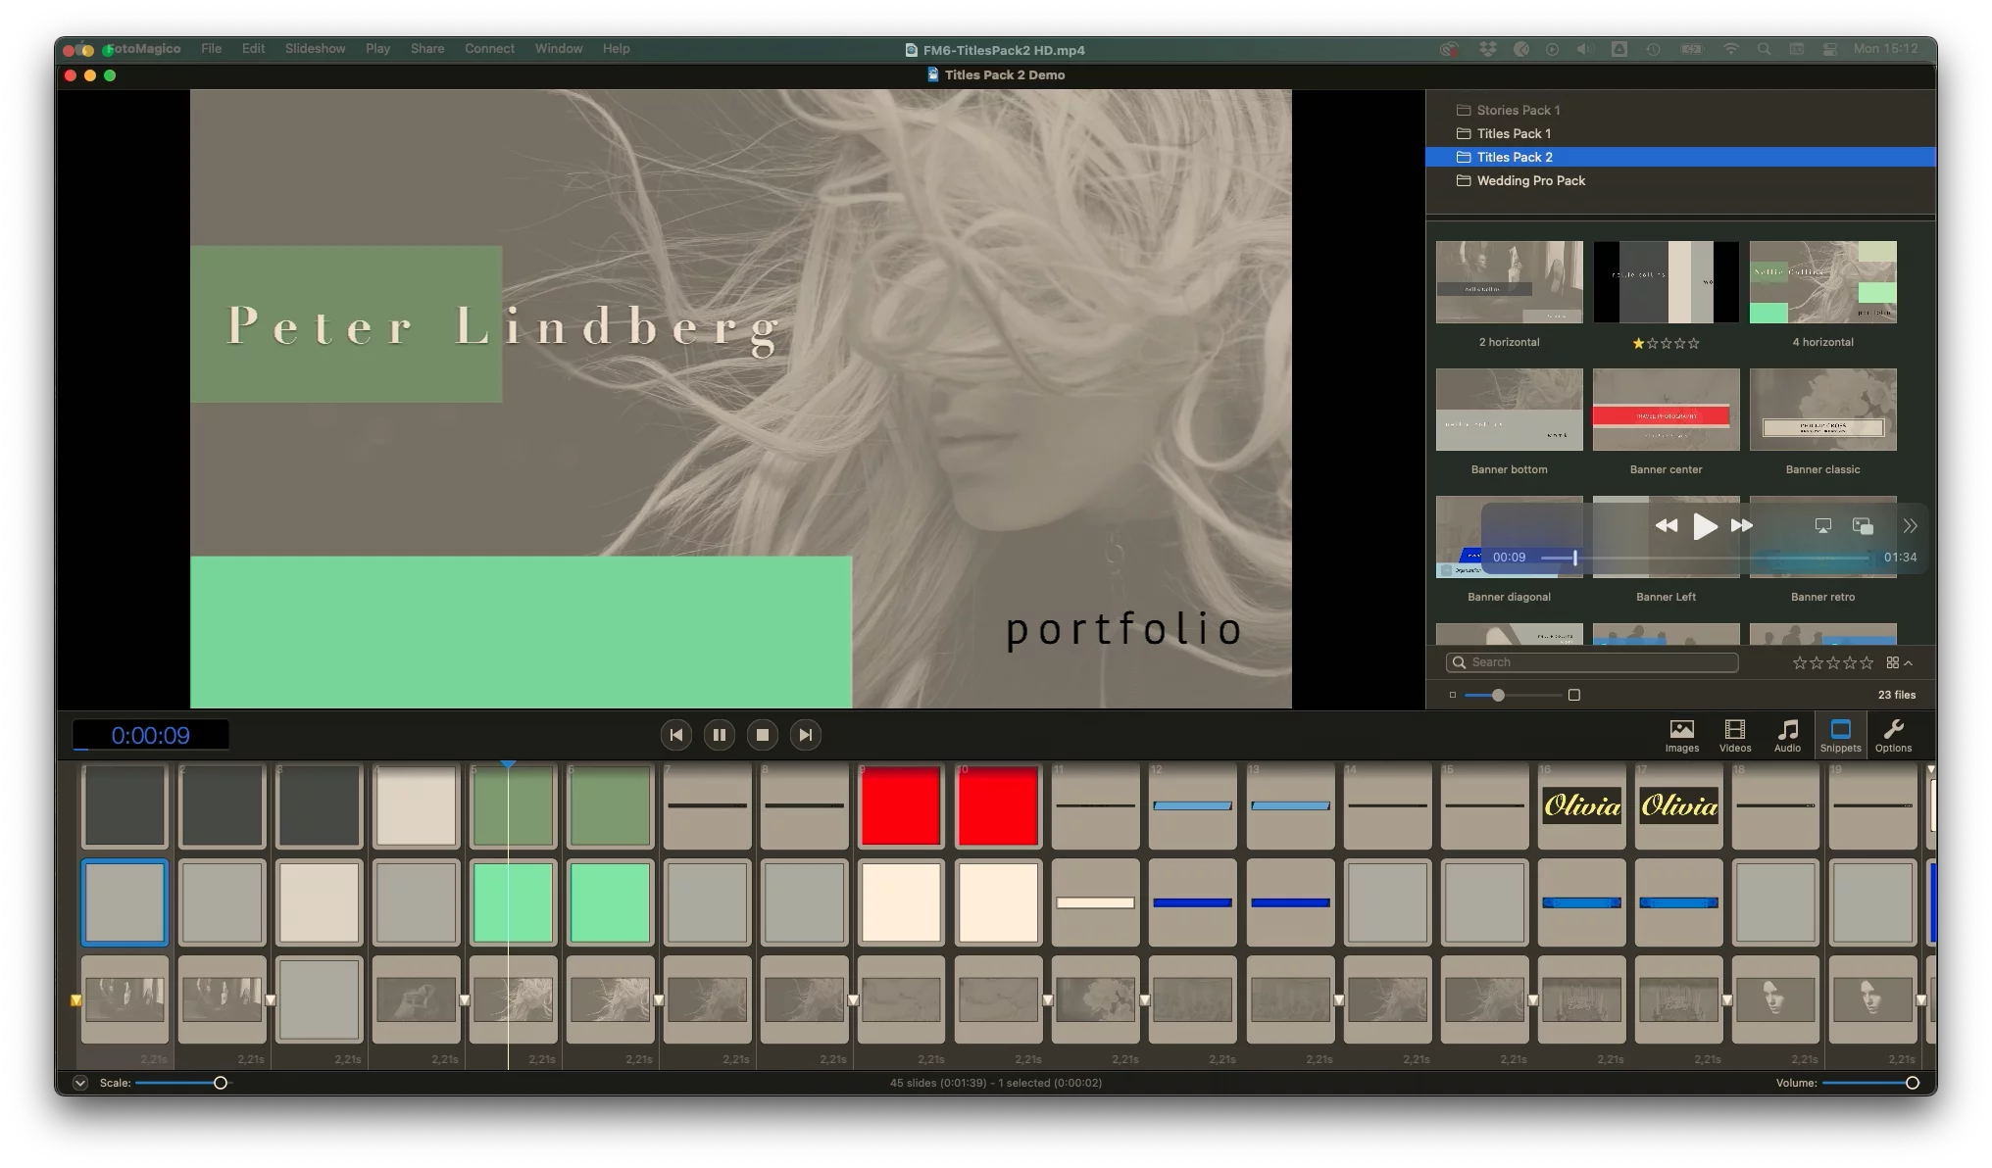This screenshot has height=1168, width=1992.
Task: Open the Edit menu
Action: 253,48
